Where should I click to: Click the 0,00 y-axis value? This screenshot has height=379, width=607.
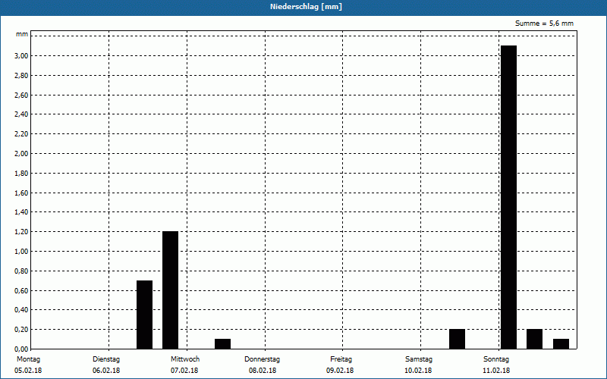(x=21, y=349)
